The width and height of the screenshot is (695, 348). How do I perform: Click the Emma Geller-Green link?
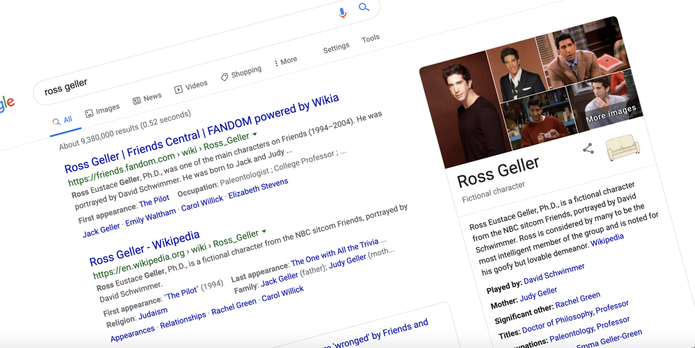click(x=611, y=339)
